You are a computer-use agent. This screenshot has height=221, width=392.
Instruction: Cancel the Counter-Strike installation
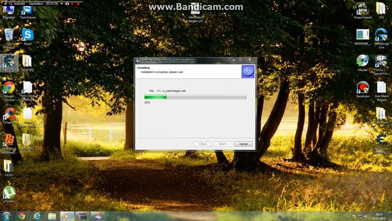click(244, 144)
